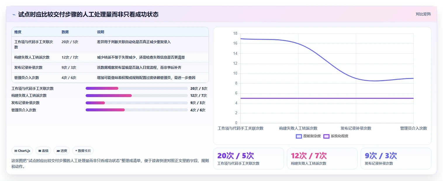Click description starting 减少转派不等于失败减少
Viewport: 443px width, 181px height.
(x=141, y=57)
